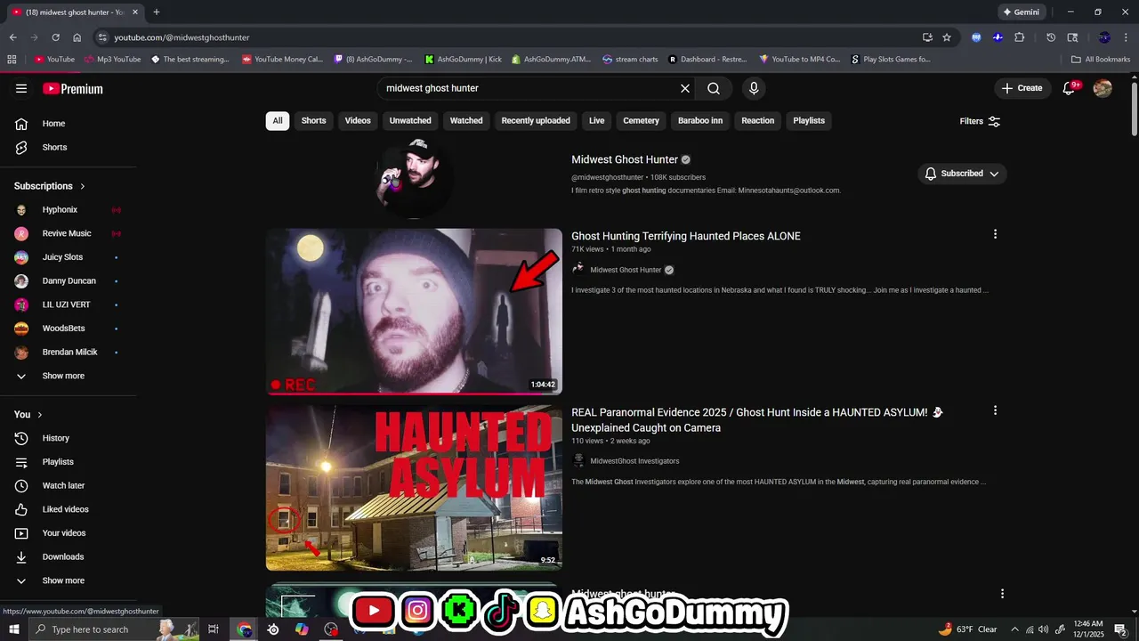Open the All Bookmarks folder

pyautogui.click(x=1101, y=60)
